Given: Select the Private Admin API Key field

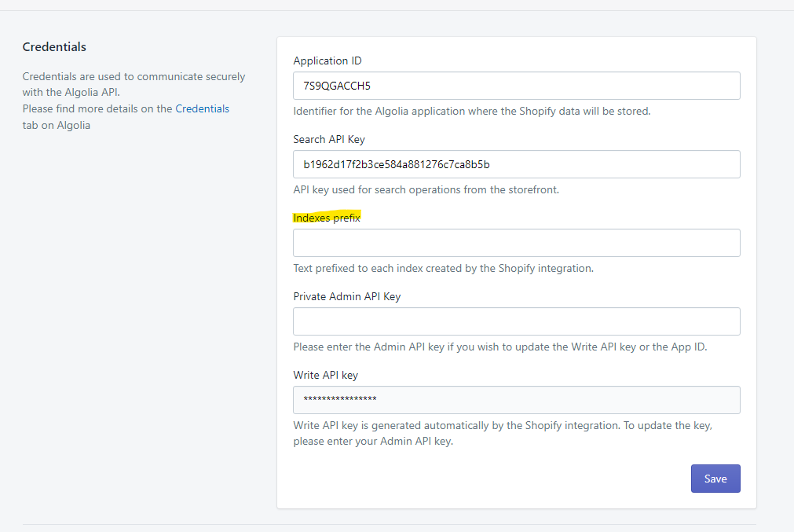Looking at the screenshot, I should coord(516,321).
